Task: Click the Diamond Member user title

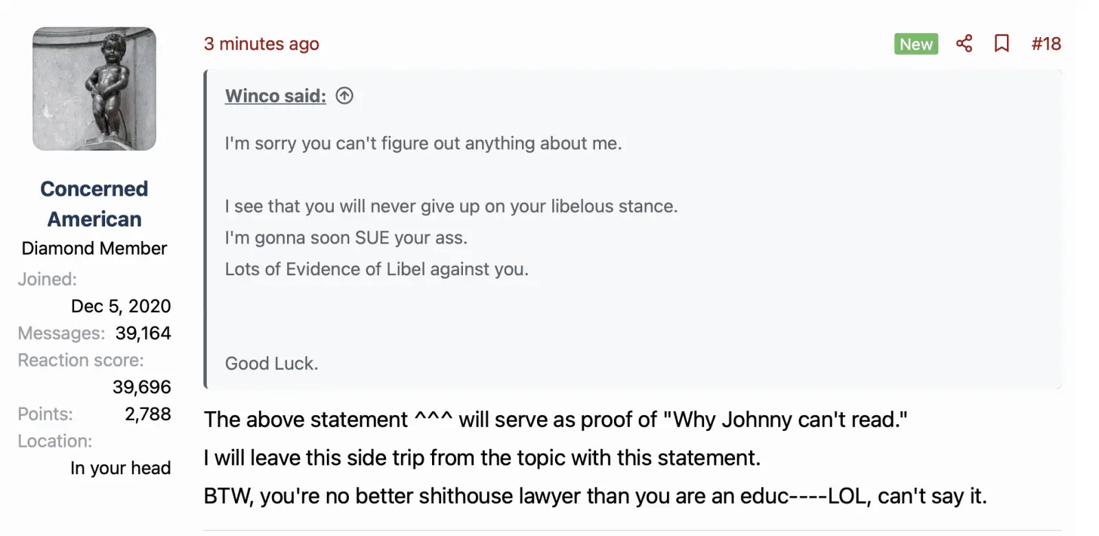Action: point(94,248)
